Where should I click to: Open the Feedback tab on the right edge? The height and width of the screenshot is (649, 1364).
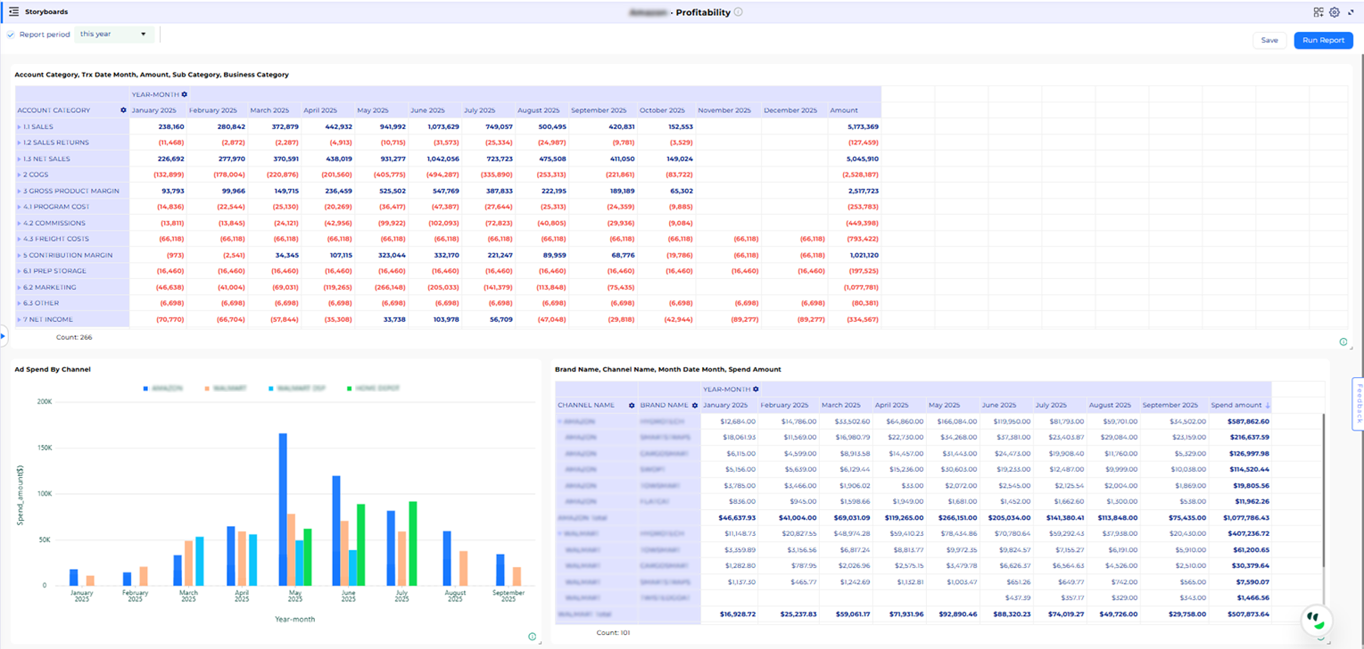1357,404
